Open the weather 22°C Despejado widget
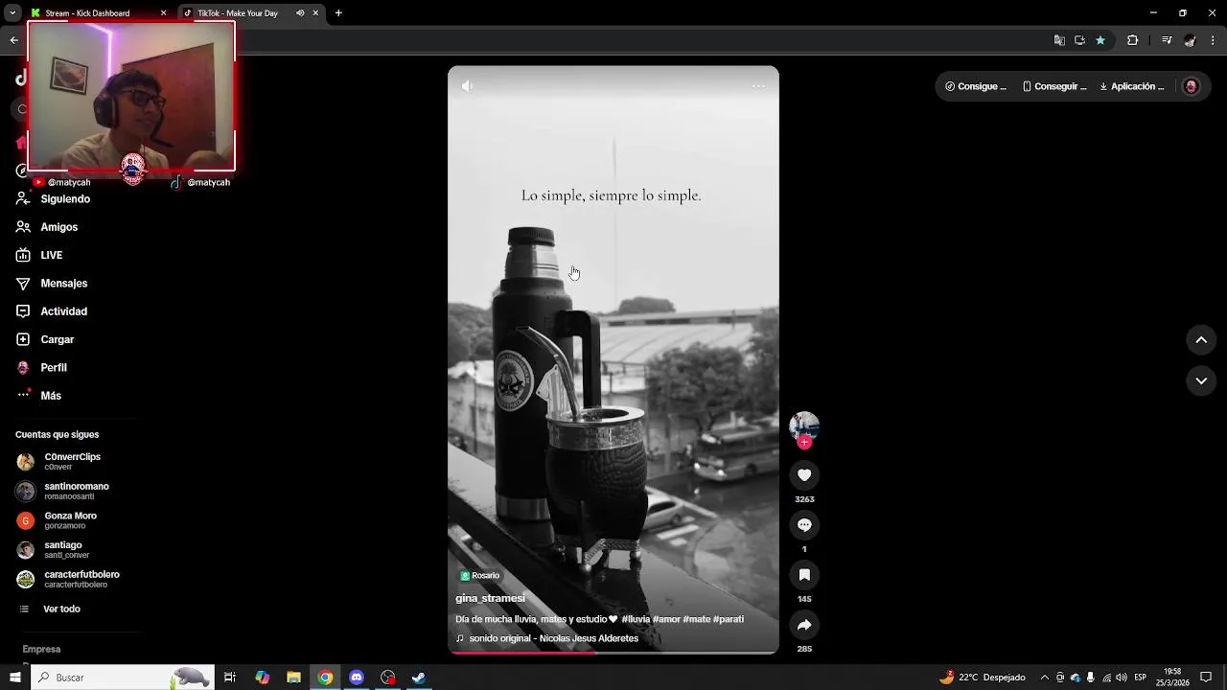This screenshot has height=690, width=1227. pyautogui.click(x=983, y=678)
